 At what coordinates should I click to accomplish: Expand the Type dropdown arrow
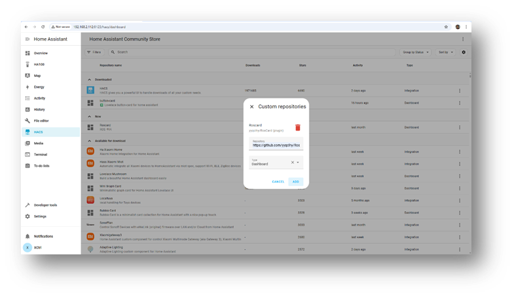pyautogui.click(x=298, y=163)
